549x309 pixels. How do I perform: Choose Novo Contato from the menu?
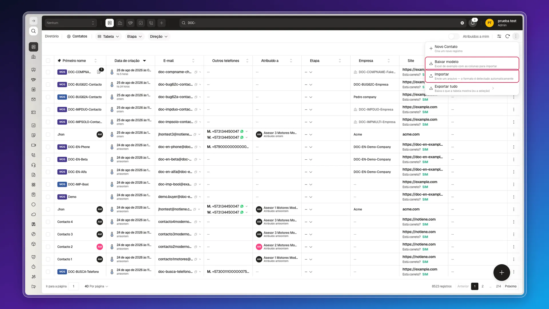pos(472,49)
